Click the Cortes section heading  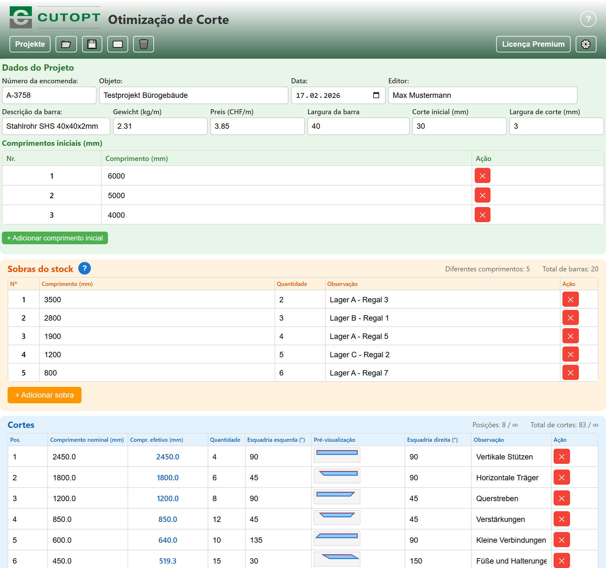click(x=21, y=425)
